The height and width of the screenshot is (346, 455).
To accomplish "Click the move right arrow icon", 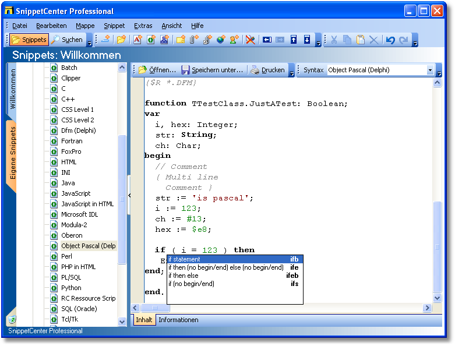I will 280,40.
